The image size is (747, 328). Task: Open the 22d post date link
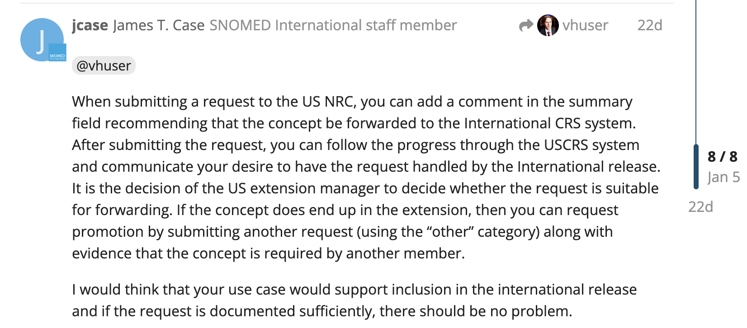pyautogui.click(x=649, y=25)
